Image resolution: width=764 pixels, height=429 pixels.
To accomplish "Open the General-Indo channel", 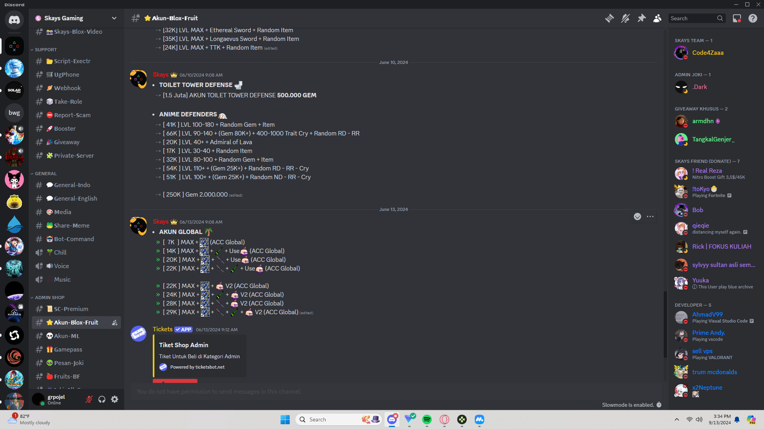I will click(76, 185).
